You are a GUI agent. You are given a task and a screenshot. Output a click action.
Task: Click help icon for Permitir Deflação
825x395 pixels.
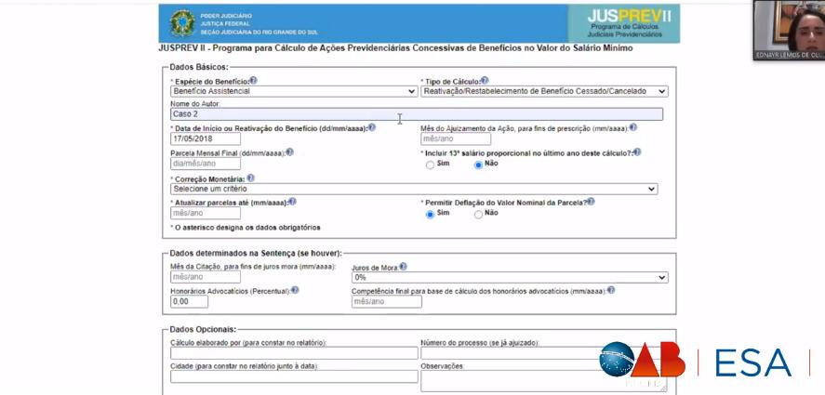click(x=591, y=202)
